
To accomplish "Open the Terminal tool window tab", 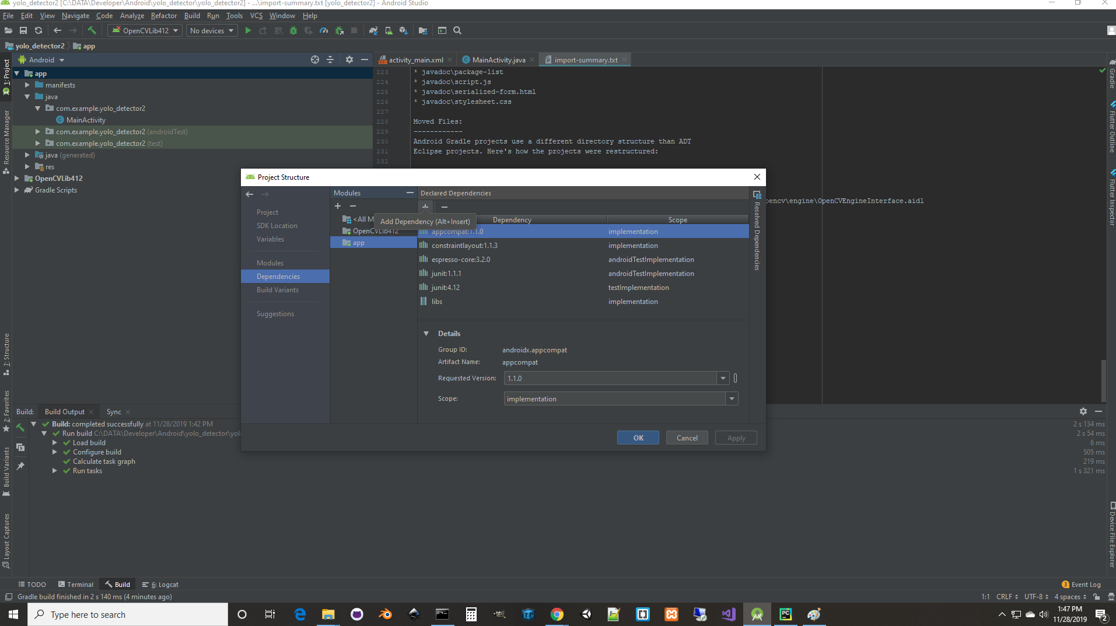I will point(76,585).
